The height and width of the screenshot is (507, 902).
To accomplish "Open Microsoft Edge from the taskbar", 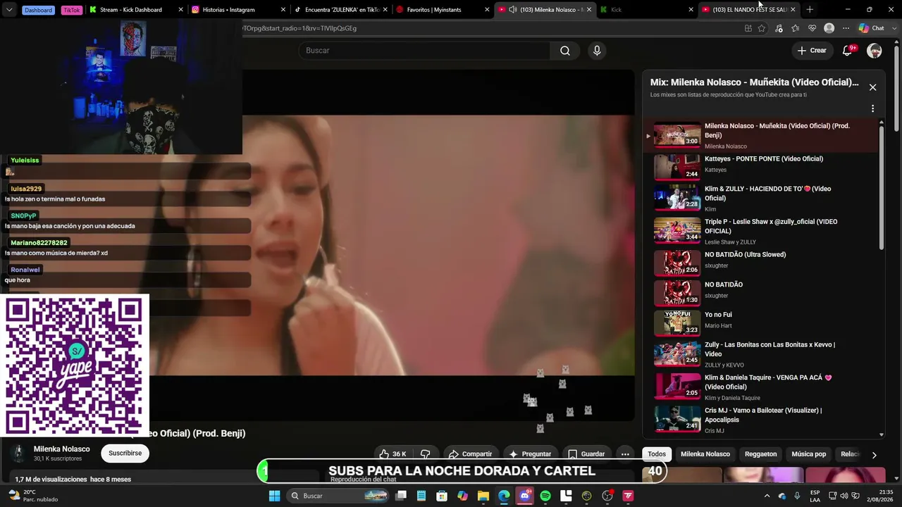I will pos(504,496).
